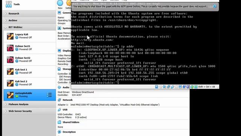The width and height of the screenshot is (241, 136).
Task: Select the Legacy Kali virtual machine
Action: [30, 36]
